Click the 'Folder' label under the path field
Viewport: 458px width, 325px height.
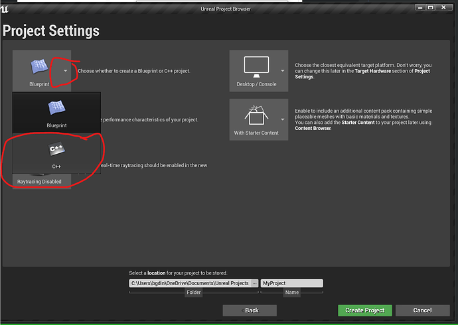(194, 292)
